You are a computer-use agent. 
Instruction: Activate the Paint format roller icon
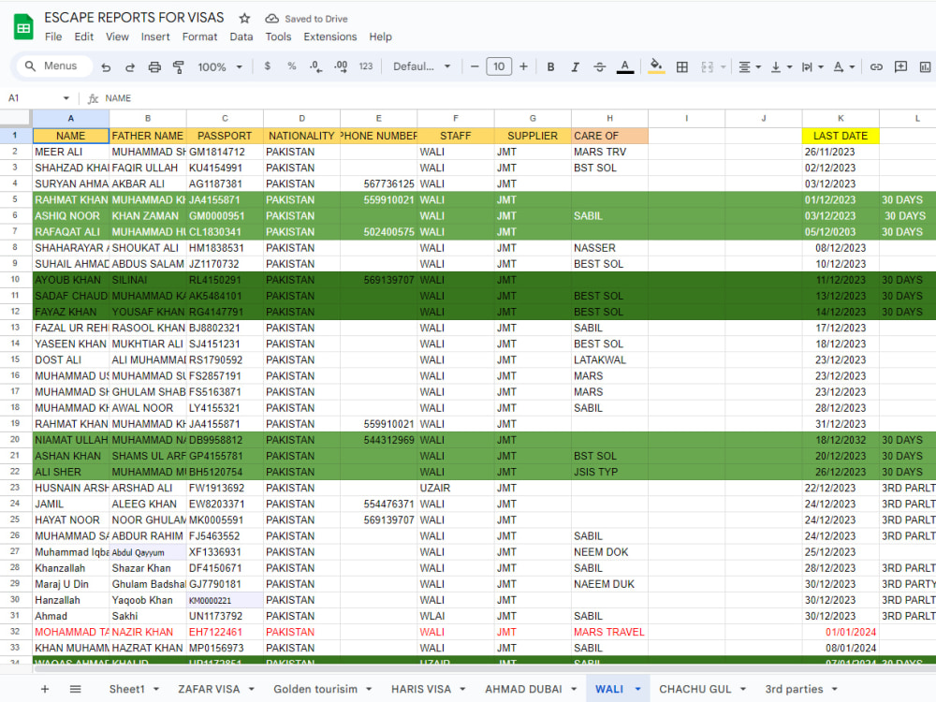[x=178, y=66]
